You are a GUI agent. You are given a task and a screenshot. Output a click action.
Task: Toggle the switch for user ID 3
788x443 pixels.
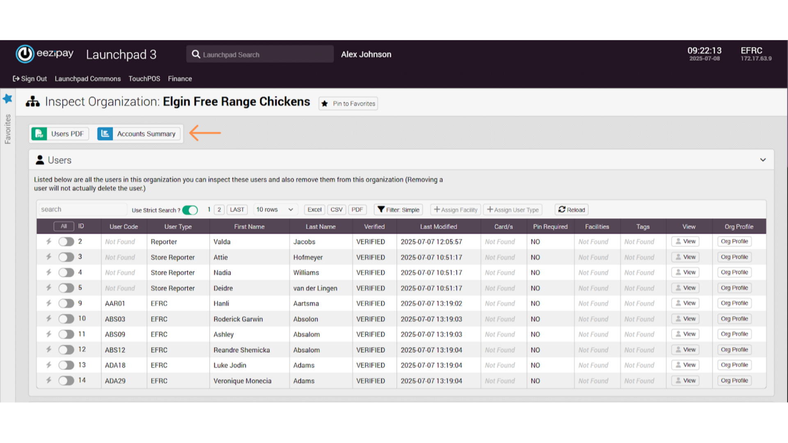tap(66, 257)
